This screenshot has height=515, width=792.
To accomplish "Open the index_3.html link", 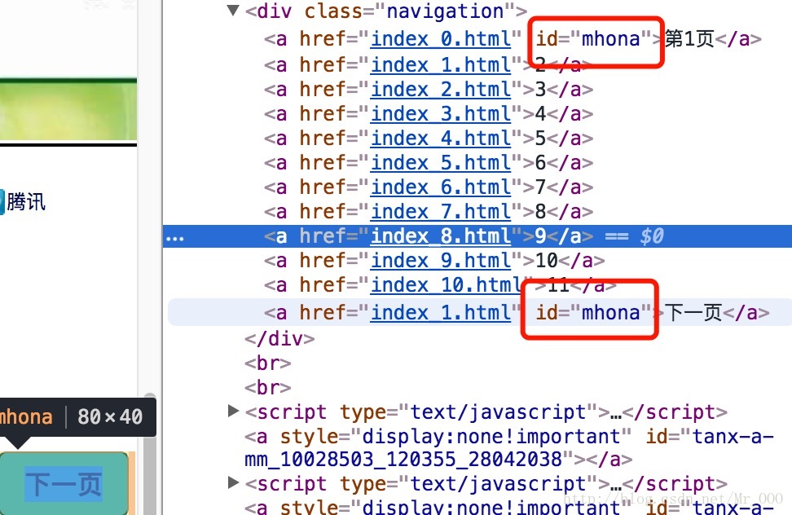I will [441, 113].
